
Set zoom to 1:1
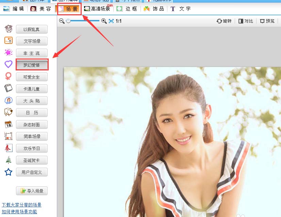[x=118, y=21]
